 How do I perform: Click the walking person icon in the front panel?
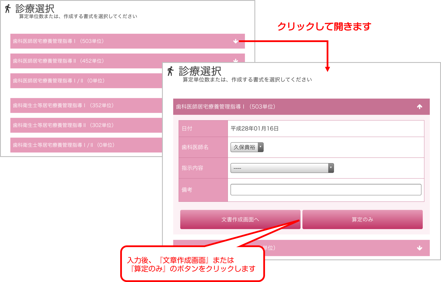171,71
